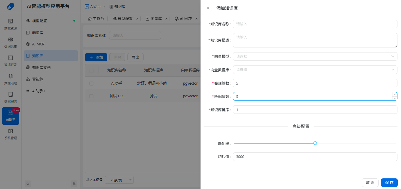Click 取消 to cancel the form
Viewport: 401px width, 189px height.
[370, 183]
